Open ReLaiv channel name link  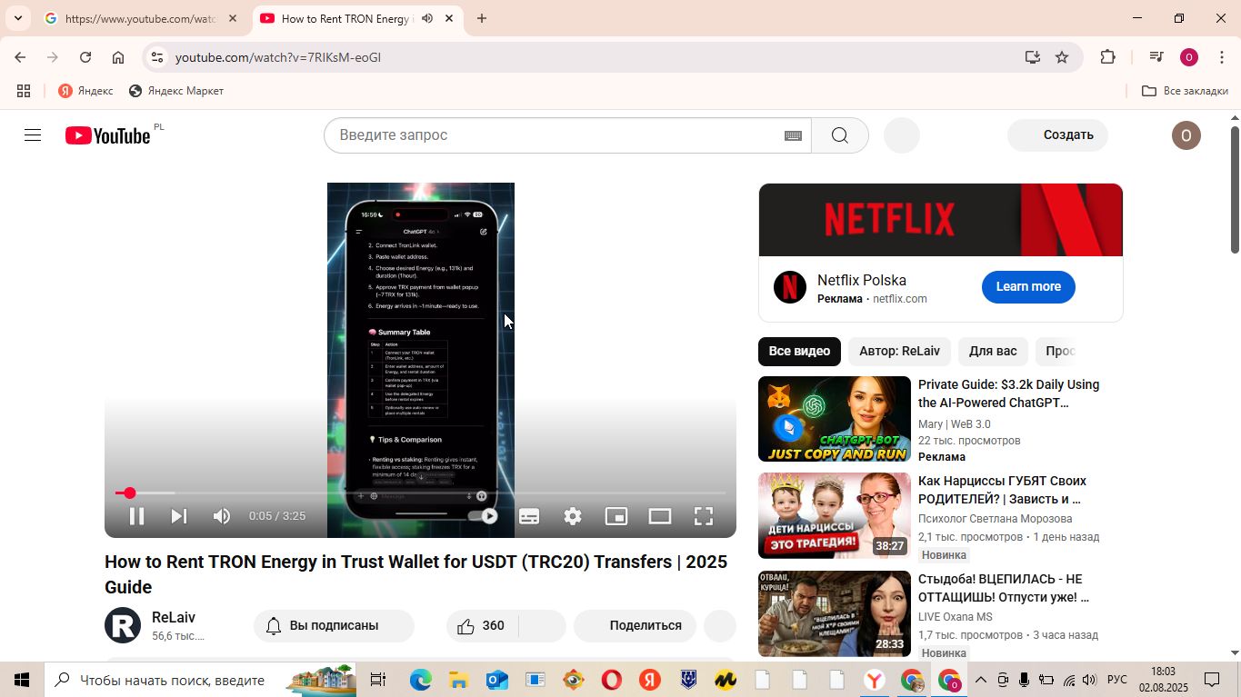coord(173,618)
